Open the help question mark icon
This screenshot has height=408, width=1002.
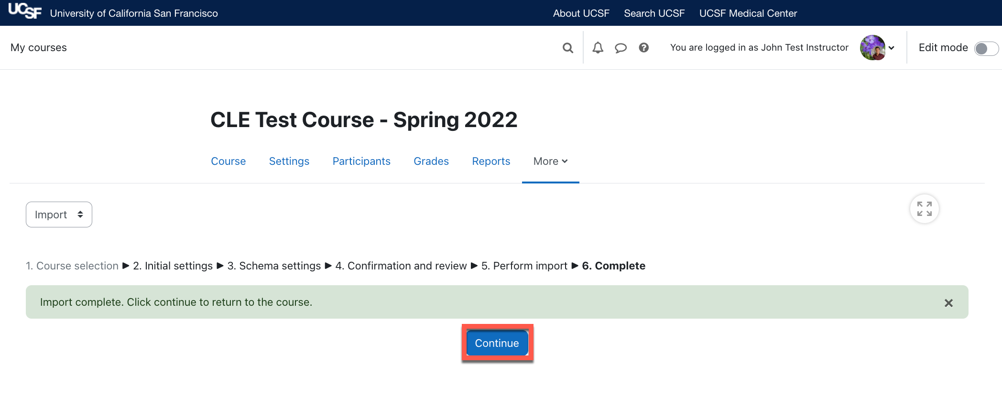(x=644, y=48)
